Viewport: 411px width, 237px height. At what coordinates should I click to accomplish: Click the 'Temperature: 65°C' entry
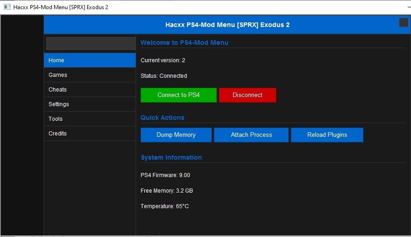click(x=164, y=206)
